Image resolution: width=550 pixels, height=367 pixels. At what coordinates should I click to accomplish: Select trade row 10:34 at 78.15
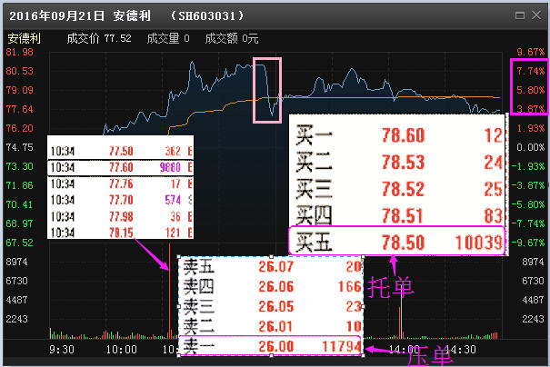(120, 233)
